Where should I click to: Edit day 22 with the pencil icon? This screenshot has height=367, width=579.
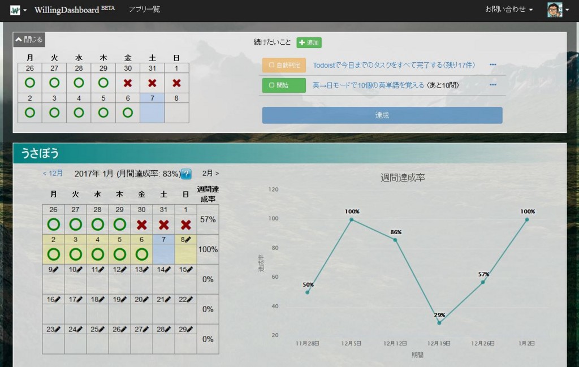point(190,300)
